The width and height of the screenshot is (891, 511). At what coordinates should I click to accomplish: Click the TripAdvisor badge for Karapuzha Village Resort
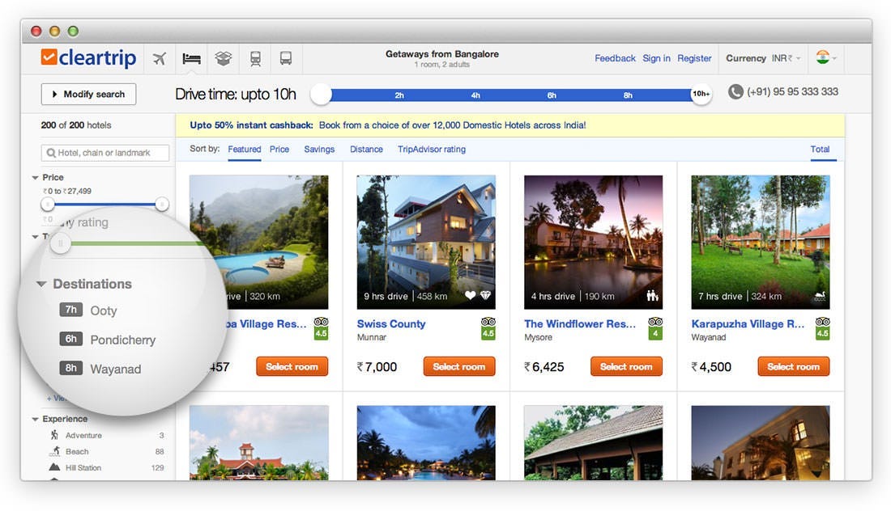point(822,328)
